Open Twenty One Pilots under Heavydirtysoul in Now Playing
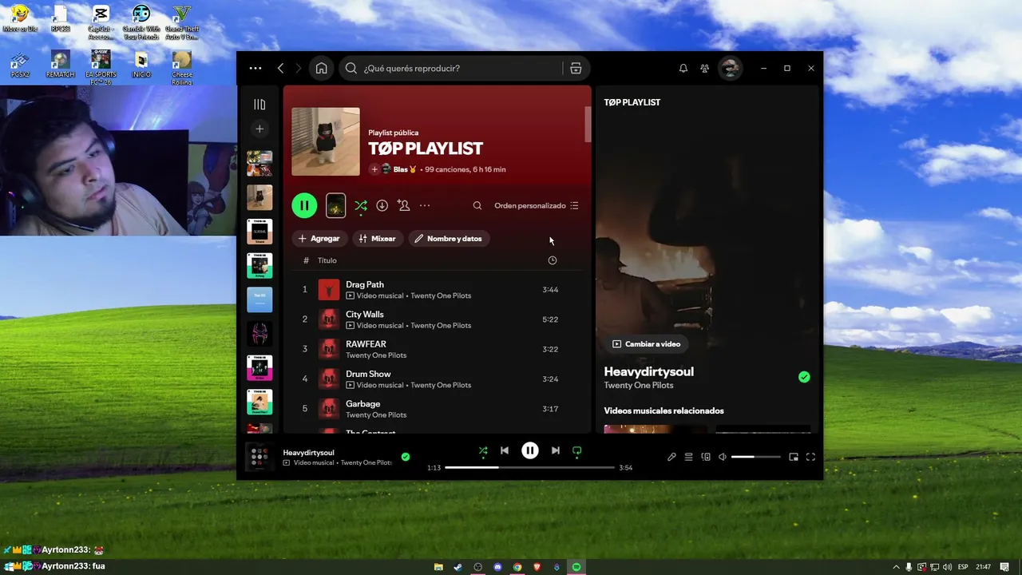The width and height of the screenshot is (1022, 575). coord(639,386)
